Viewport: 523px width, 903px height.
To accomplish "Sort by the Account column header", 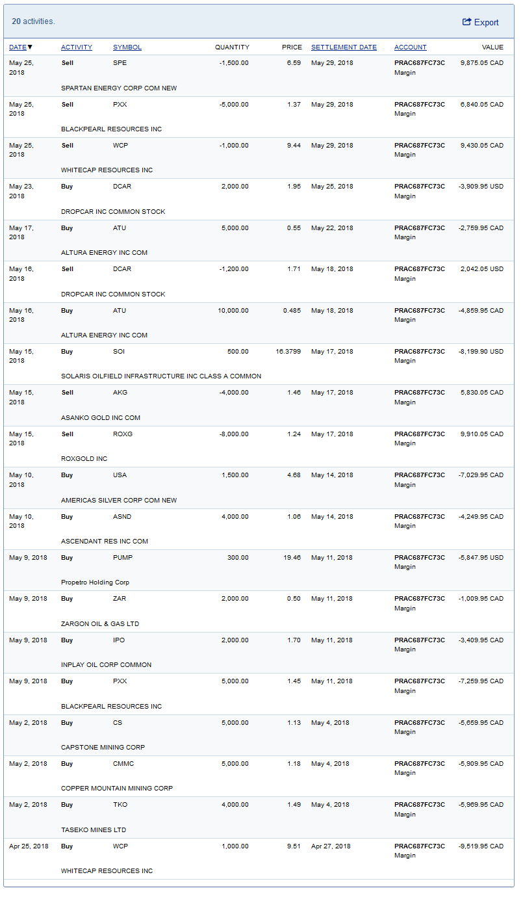I will pos(411,47).
